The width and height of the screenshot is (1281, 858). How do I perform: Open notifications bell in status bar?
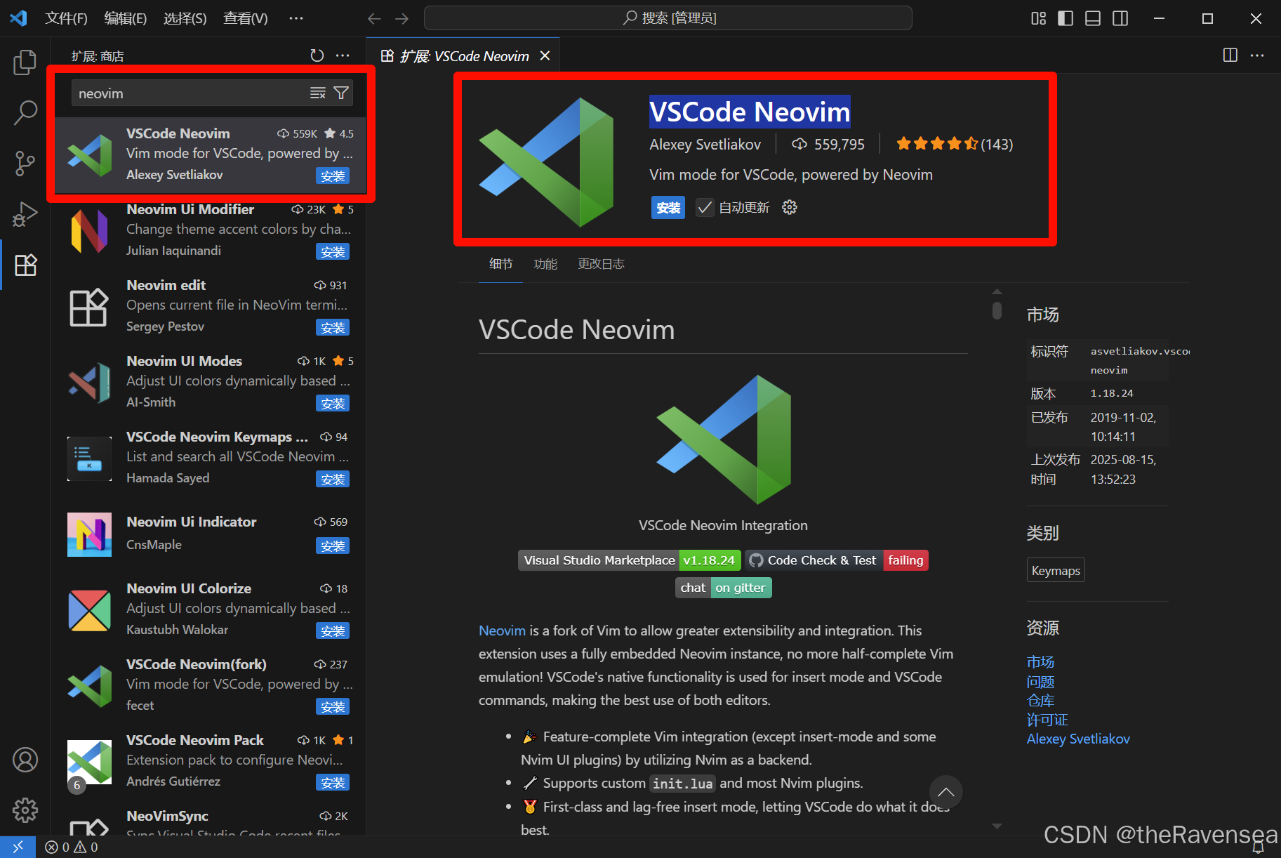click(x=1259, y=847)
